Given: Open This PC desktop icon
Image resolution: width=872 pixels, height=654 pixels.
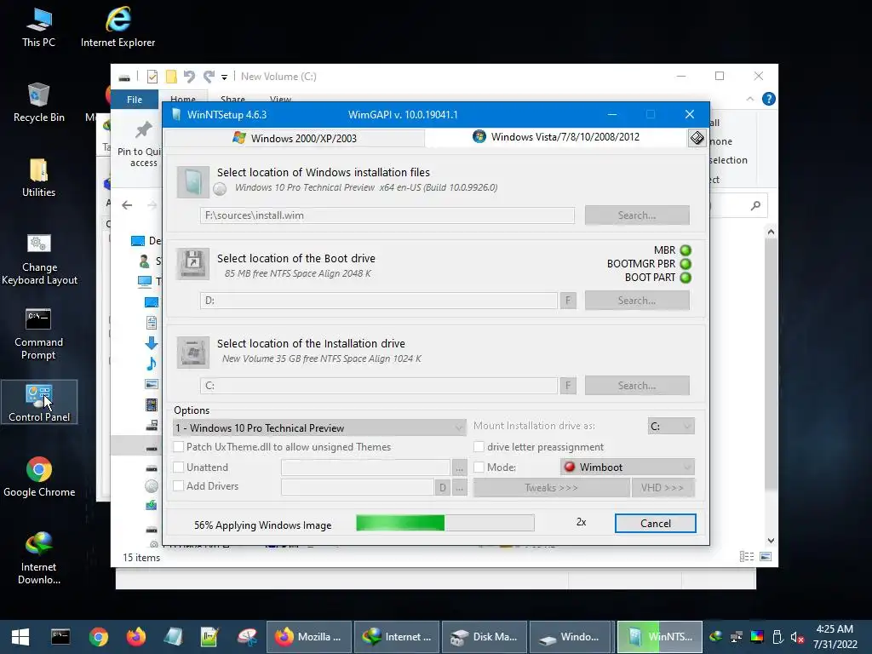Looking at the screenshot, I should 38,27.
